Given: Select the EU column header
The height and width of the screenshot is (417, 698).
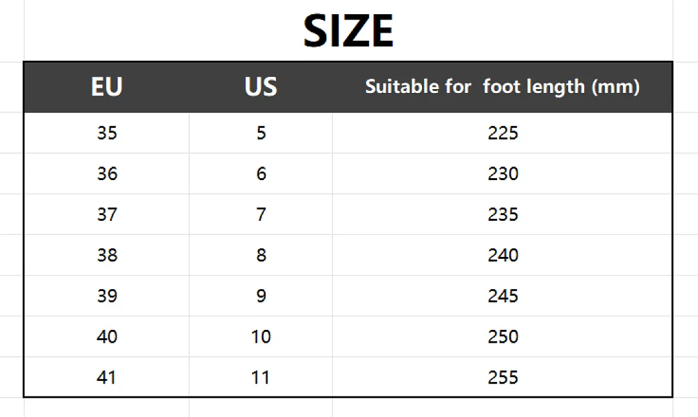Looking at the screenshot, I should click(x=107, y=86).
